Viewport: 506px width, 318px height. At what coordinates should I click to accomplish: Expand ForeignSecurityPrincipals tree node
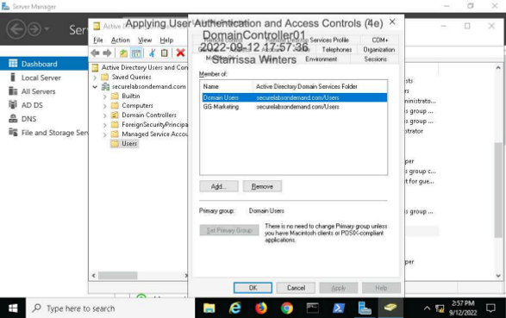point(105,125)
